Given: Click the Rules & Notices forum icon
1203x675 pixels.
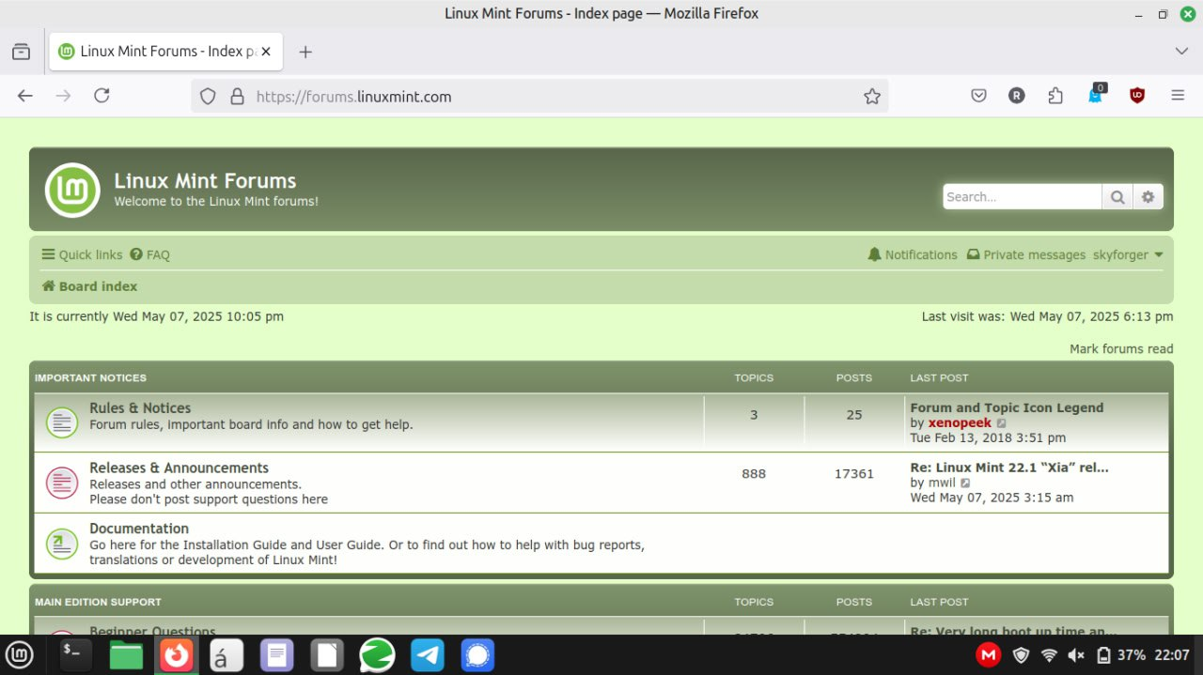Looking at the screenshot, I should pyautogui.click(x=62, y=422).
